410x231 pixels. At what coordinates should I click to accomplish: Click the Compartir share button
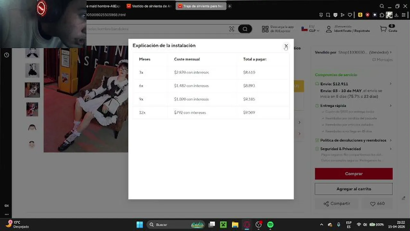337,204
